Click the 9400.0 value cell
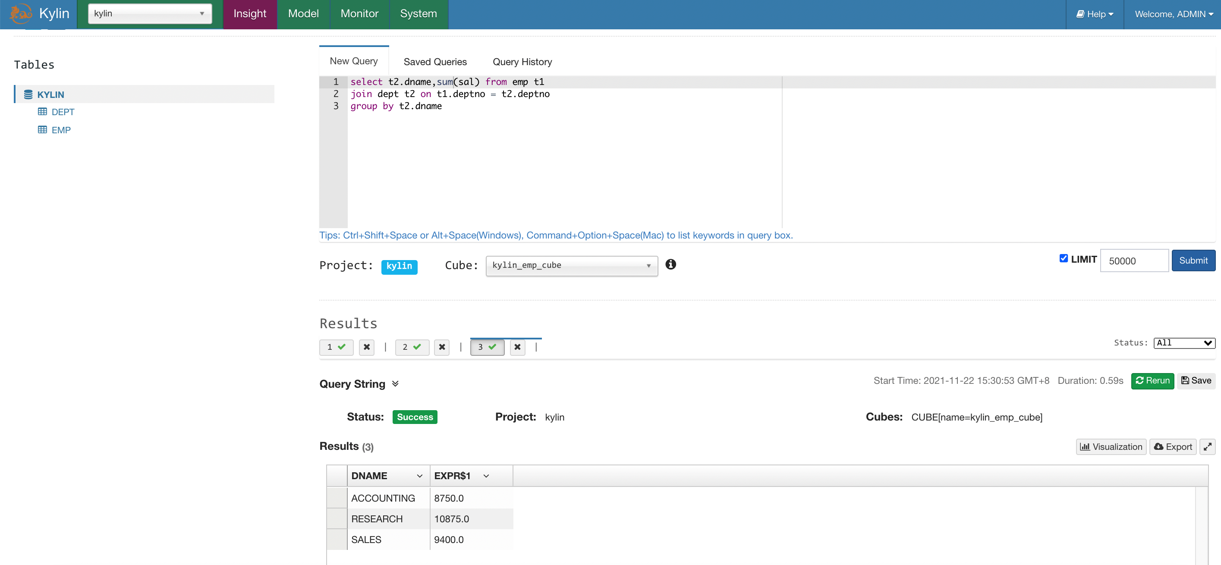1221x565 pixels. click(471, 540)
